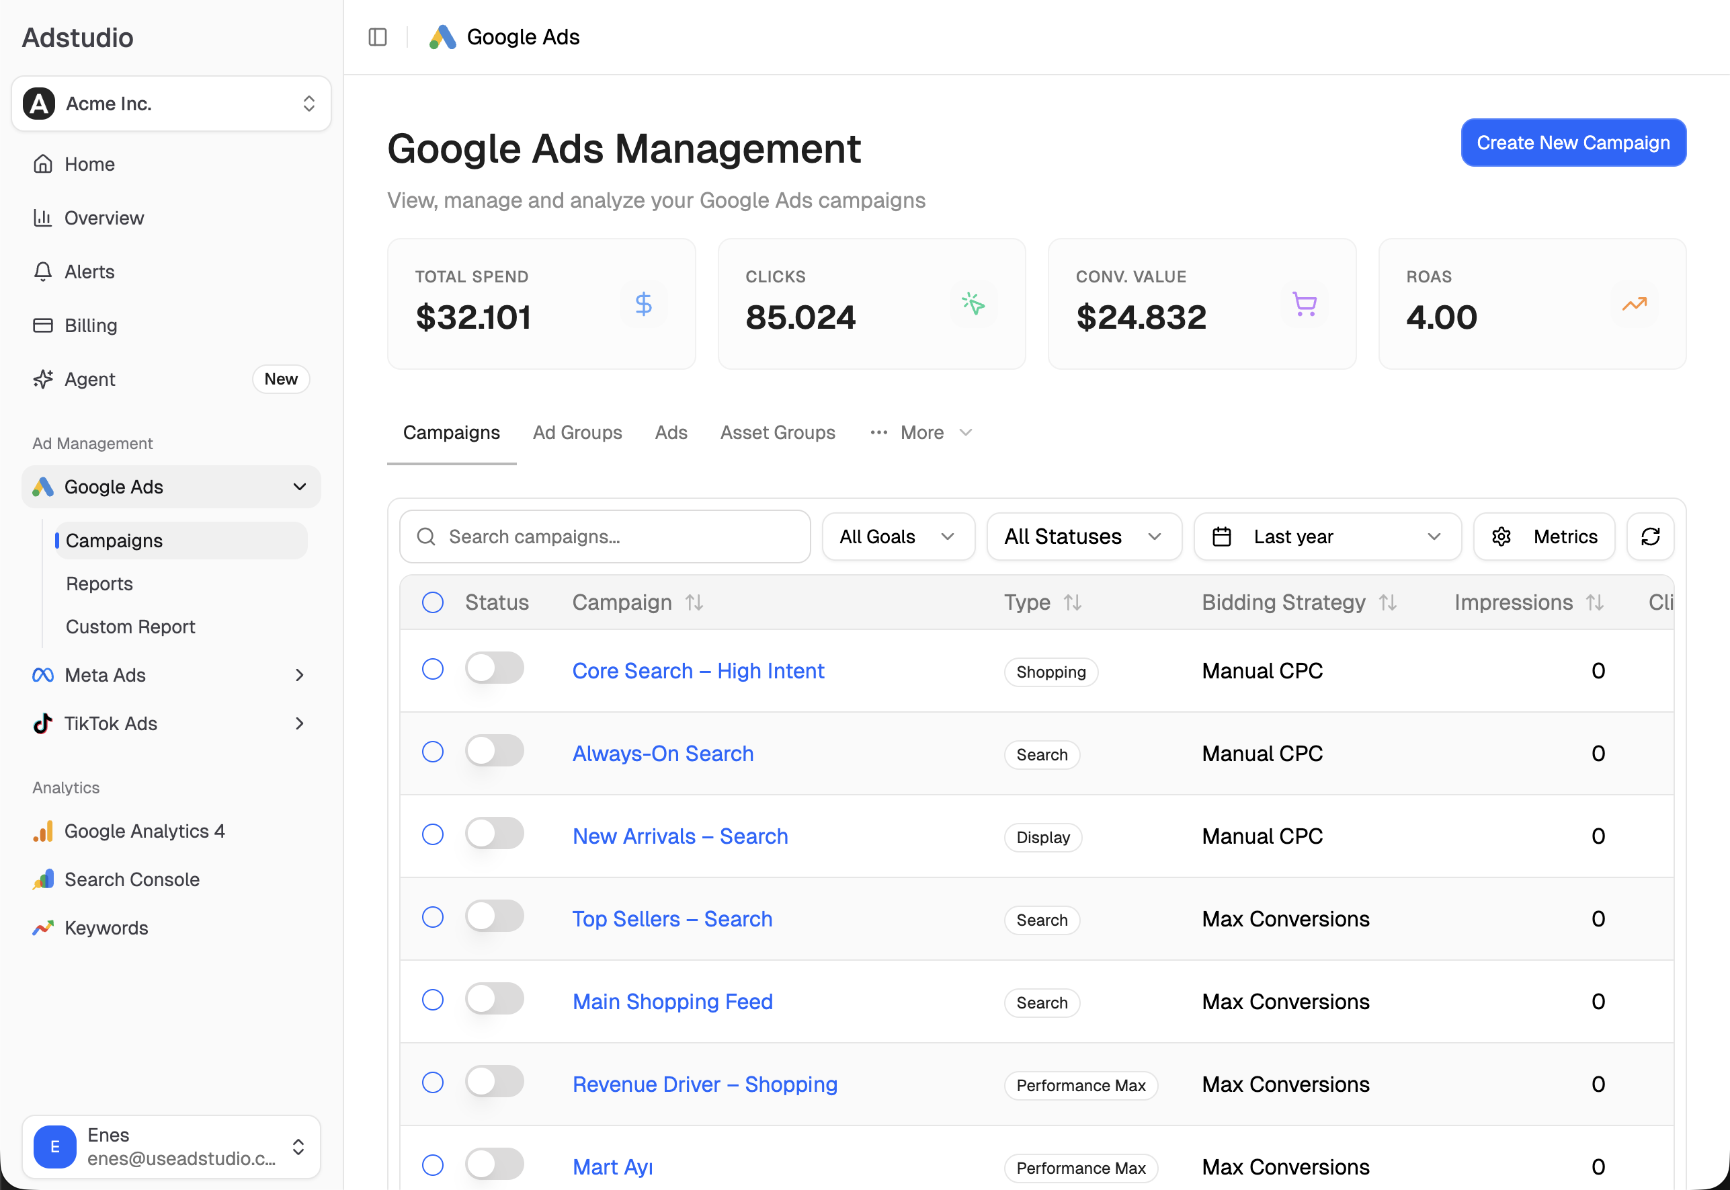Image resolution: width=1730 pixels, height=1190 pixels.
Task: Open the All Statuses dropdown
Action: click(1083, 536)
